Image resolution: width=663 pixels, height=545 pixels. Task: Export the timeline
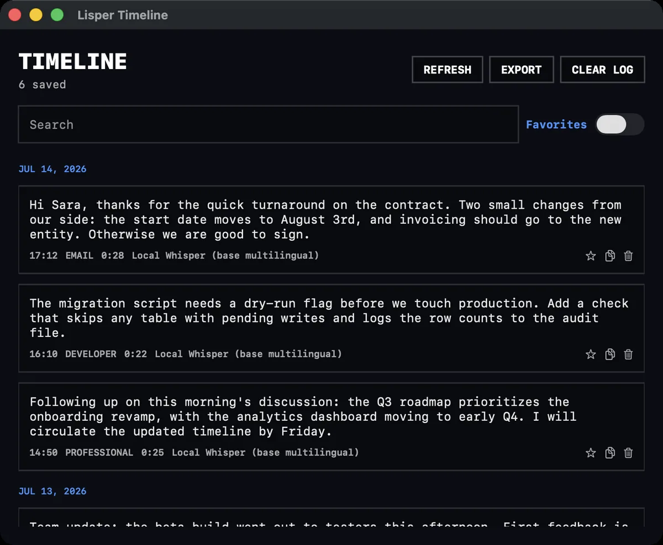(x=522, y=70)
